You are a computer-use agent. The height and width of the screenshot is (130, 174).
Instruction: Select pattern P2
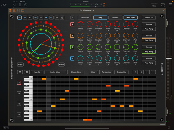pos(25,18)
